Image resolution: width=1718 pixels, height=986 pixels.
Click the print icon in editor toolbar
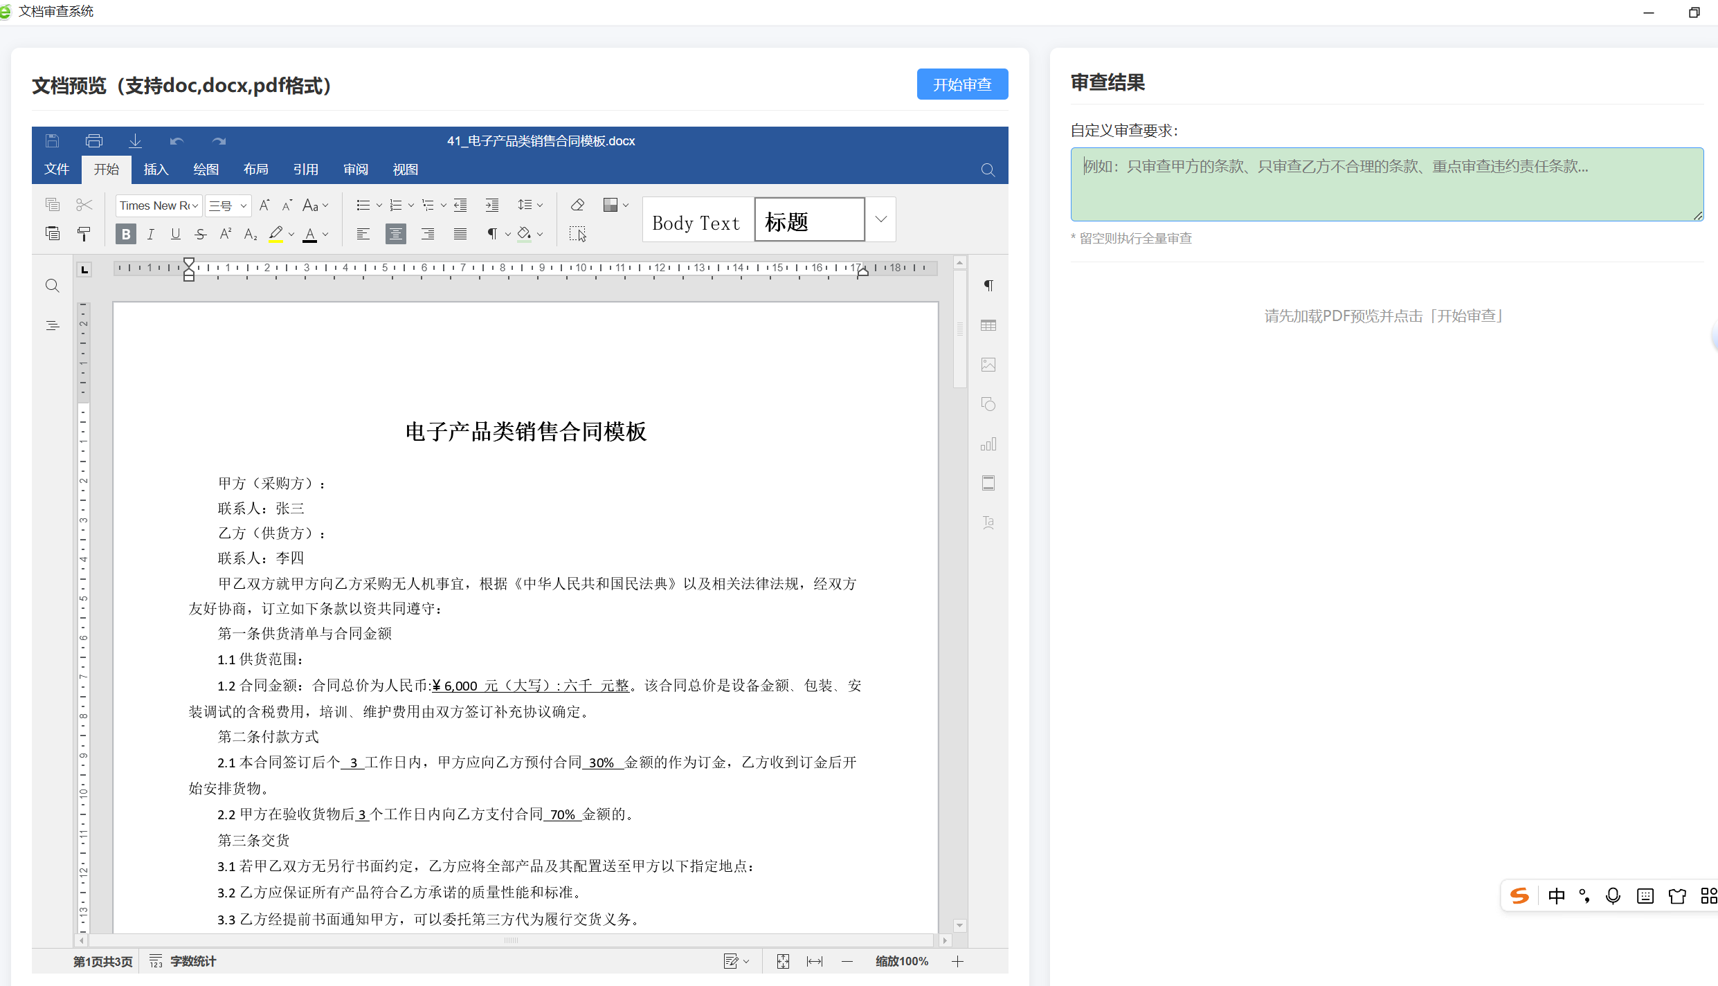94,141
